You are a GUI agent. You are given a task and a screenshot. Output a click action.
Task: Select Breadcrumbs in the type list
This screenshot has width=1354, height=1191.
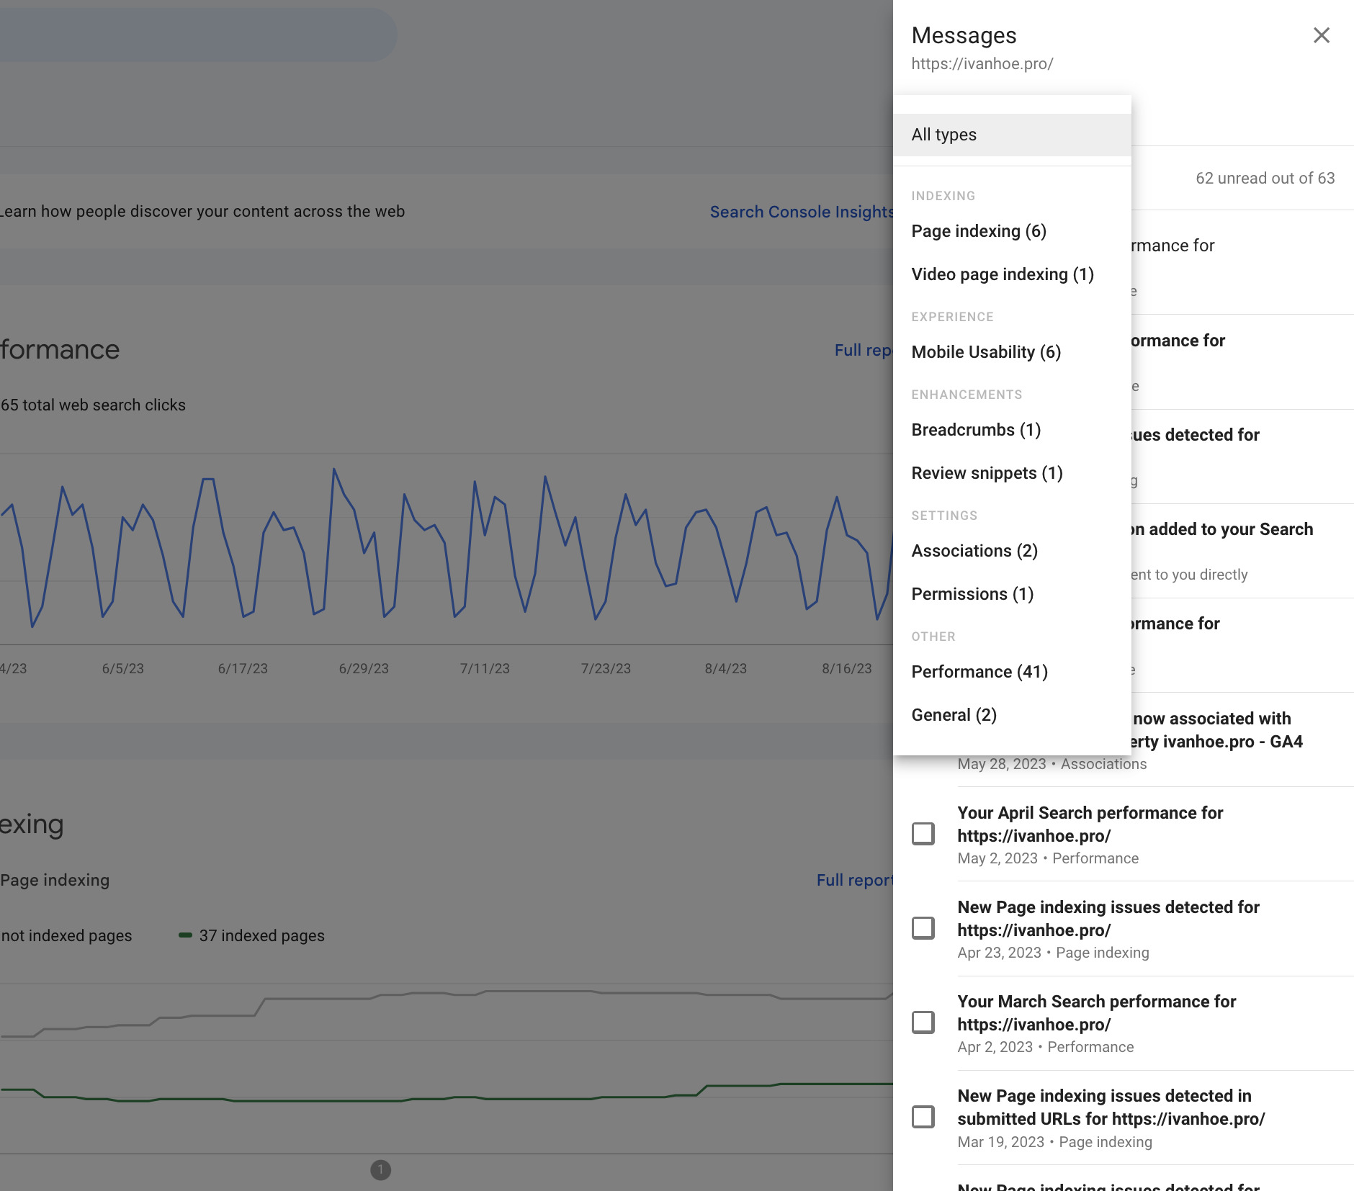(975, 430)
